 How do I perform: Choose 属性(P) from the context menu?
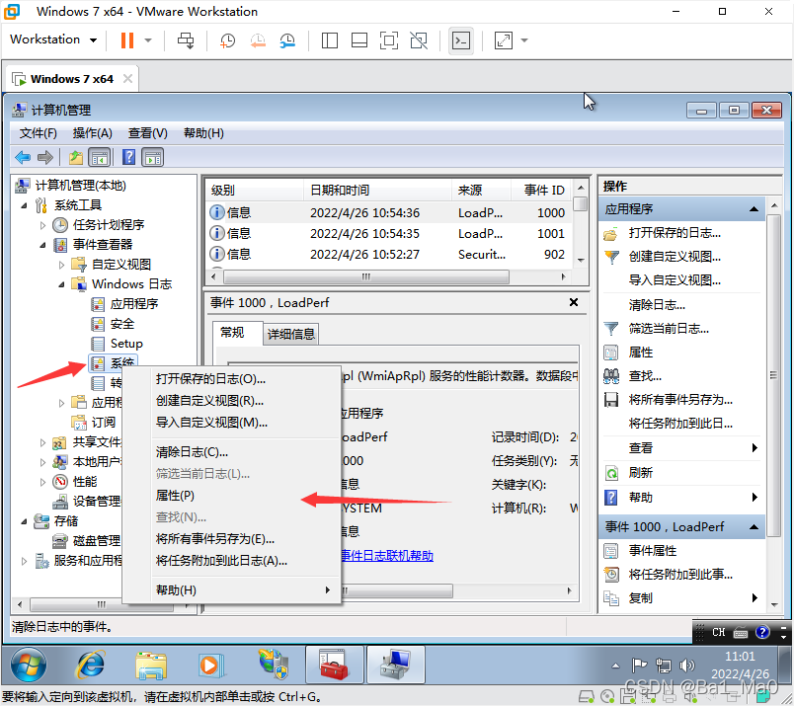point(175,496)
